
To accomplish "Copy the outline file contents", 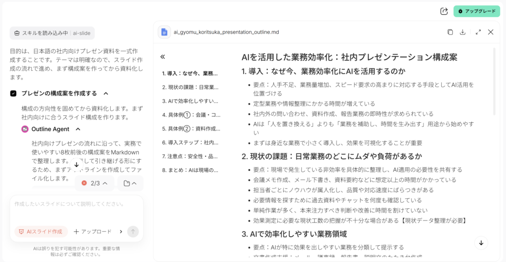I will [450, 32].
